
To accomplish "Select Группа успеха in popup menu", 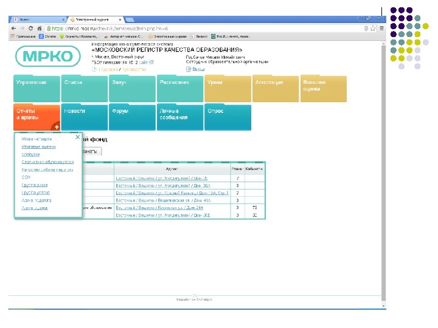I will tap(36, 193).
